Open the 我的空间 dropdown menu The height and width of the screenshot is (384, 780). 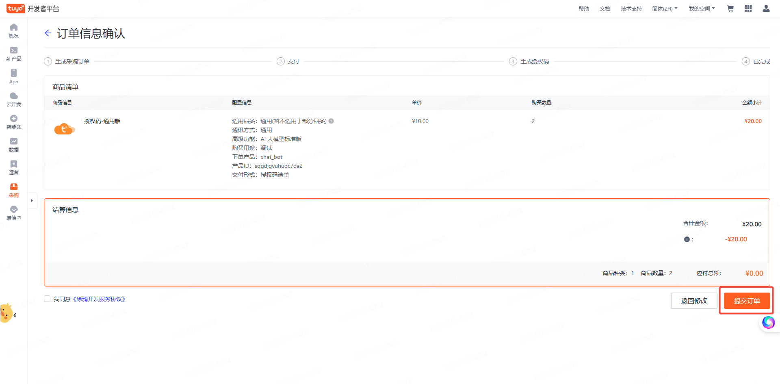[x=702, y=9]
